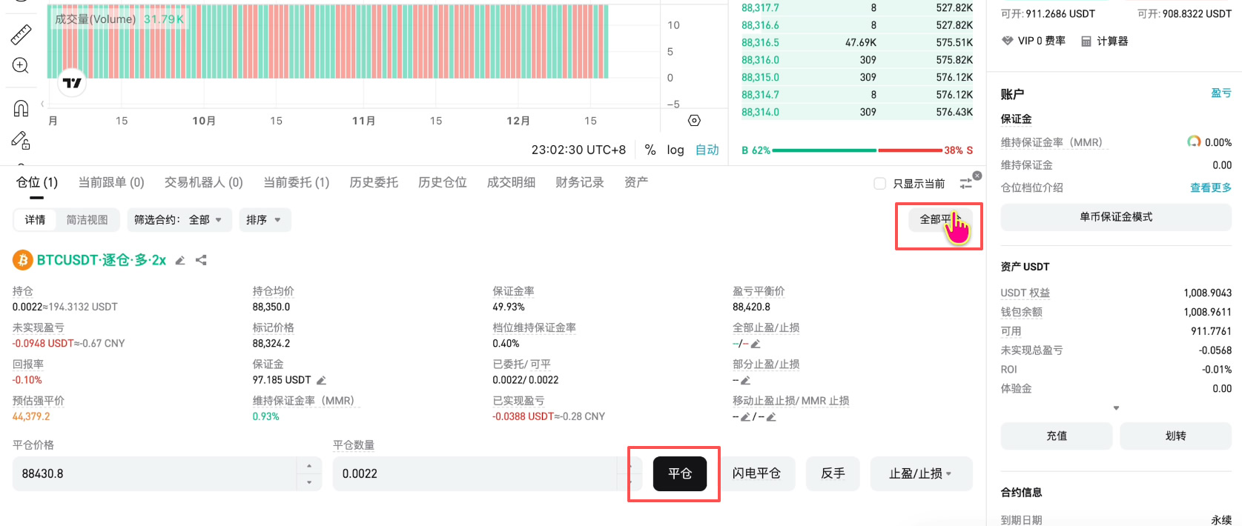Viewport: 1242px width, 526px height.
Task: Switch to 详情 view
Action: click(35, 220)
